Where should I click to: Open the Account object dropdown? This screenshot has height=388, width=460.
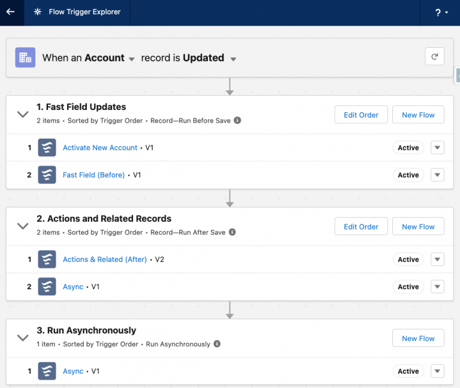[132, 59]
